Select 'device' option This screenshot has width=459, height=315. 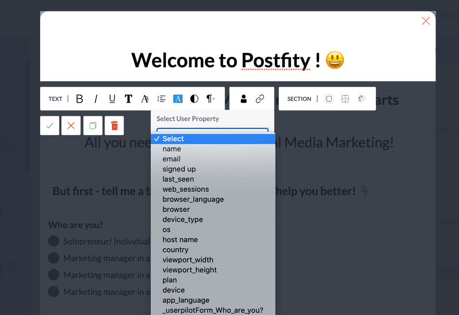pos(213,290)
